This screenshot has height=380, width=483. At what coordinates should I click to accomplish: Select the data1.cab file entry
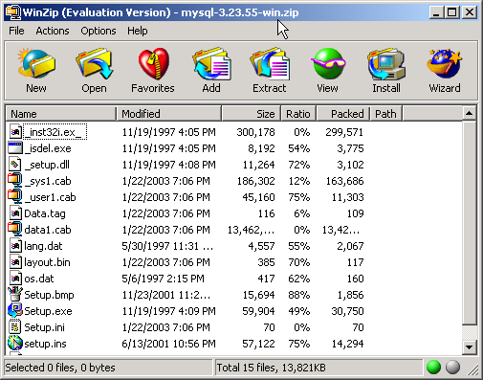47,230
